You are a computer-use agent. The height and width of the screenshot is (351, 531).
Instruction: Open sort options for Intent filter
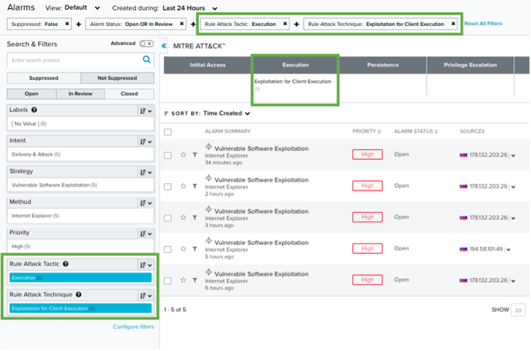tap(146, 141)
